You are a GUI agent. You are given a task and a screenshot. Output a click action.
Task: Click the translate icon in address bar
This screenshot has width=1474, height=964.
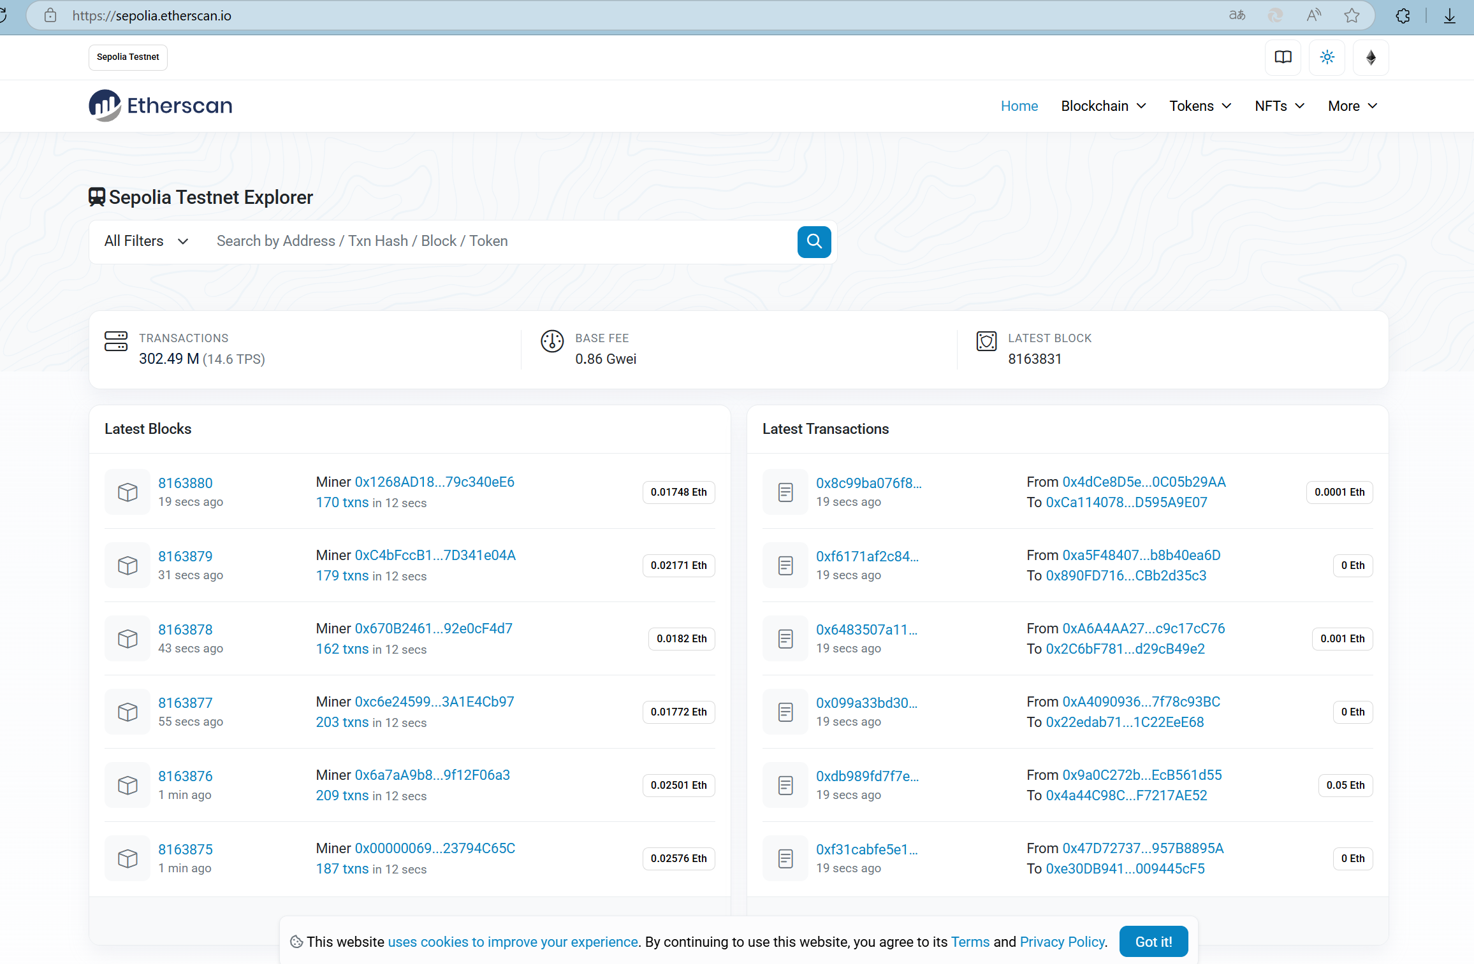(1237, 15)
